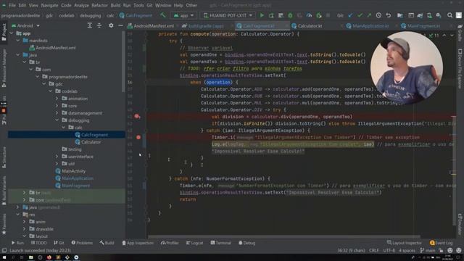464x261 pixels.
Task: Show Git history clock icon
Action: click(x=378, y=15)
